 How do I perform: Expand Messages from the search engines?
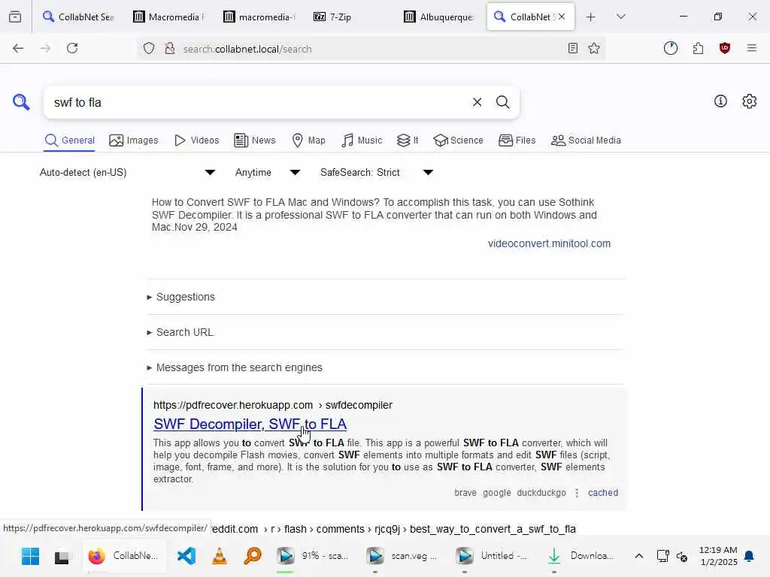coord(235,367)
